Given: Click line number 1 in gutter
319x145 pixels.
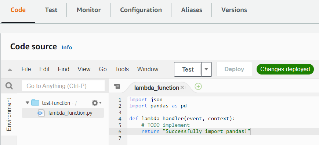Looking at the screenshot, I should pos(120,100).
